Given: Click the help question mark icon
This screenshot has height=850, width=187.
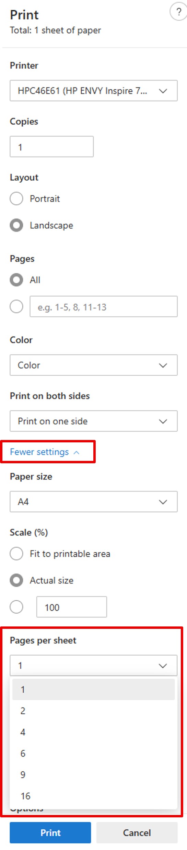Looking at the screenshot, I should point(178,12).
